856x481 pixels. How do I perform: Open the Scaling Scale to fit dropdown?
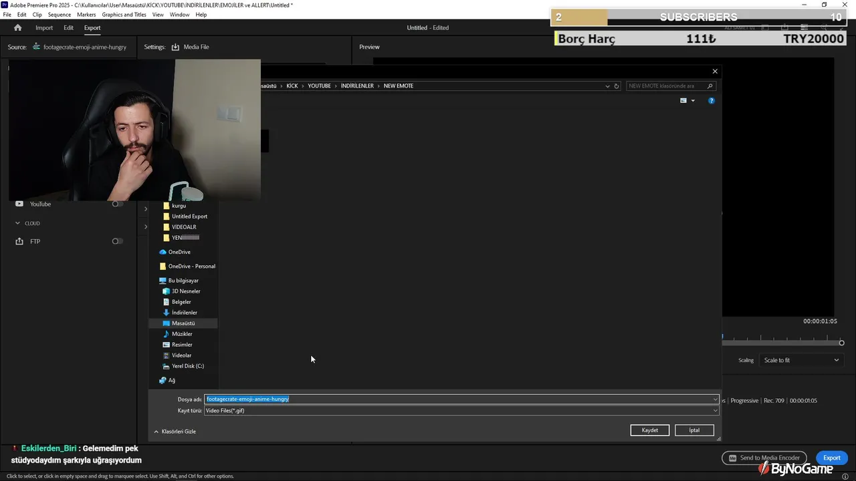[801, 360]
